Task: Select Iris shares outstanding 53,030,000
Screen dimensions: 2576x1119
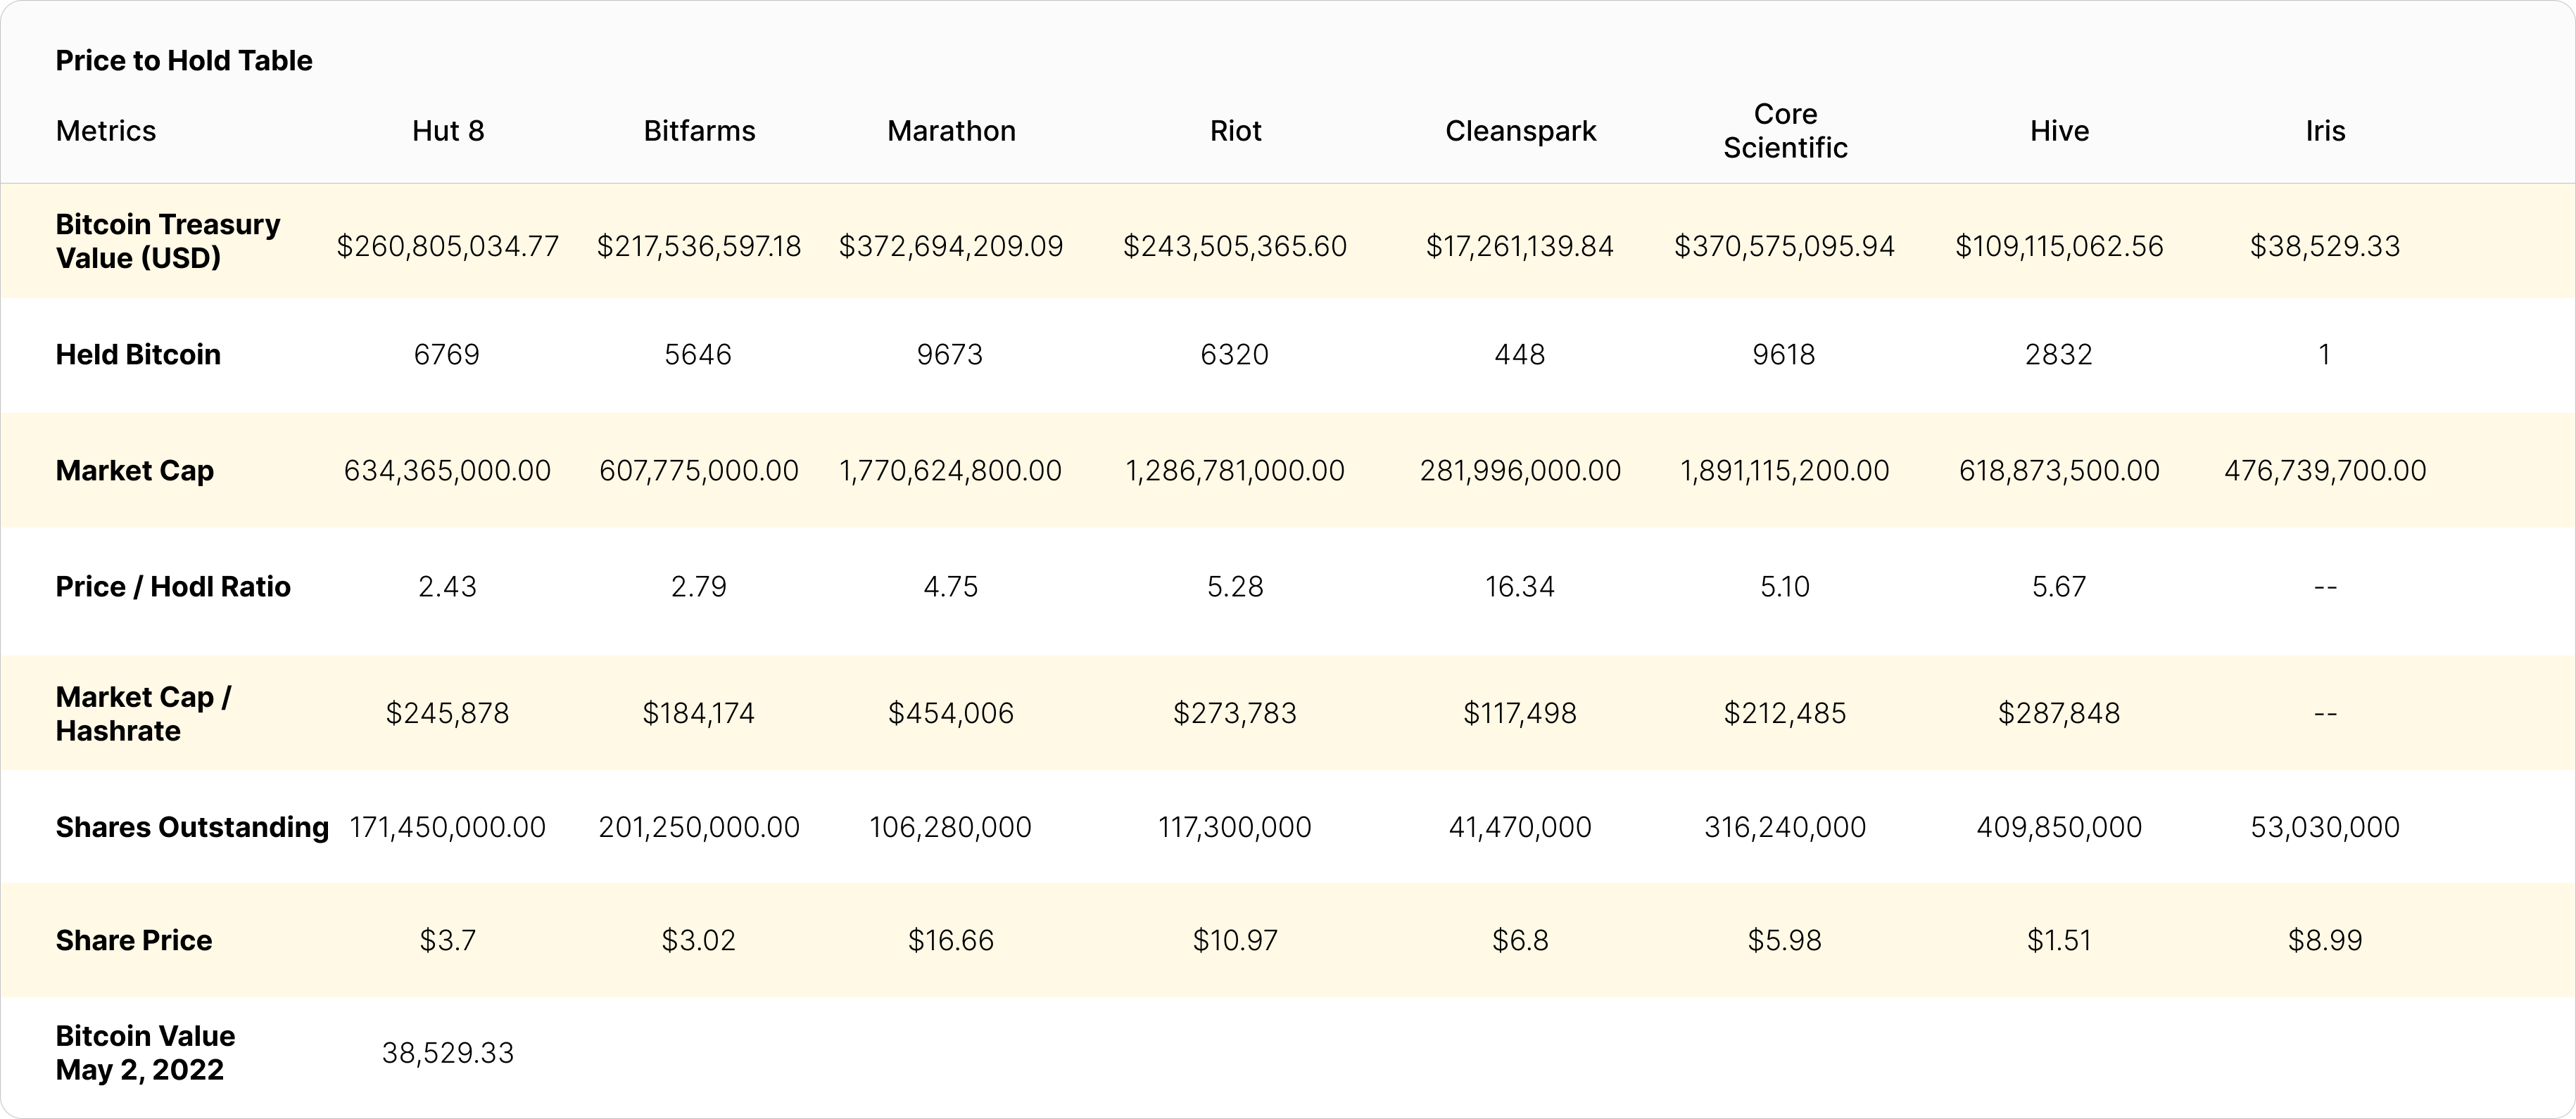Action: click(2325, 827)
